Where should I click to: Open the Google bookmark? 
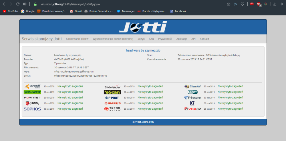(28, 11)
